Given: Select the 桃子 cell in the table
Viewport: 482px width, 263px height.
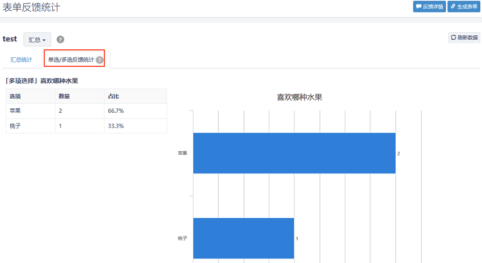Looking at the screenshot, I should [31, 126].
